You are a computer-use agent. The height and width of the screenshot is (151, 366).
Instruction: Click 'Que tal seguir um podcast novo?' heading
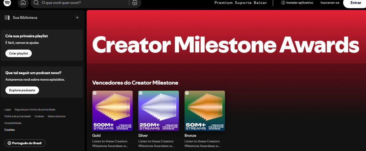33,73
